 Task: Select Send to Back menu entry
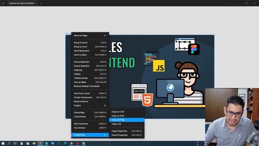90,55
